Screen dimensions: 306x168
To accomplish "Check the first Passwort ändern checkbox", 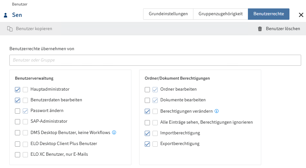I will 18,111.
